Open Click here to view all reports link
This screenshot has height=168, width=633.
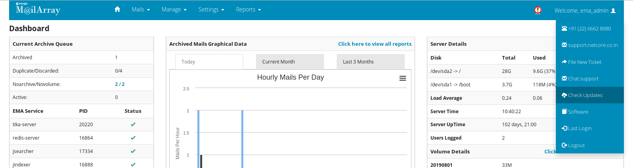(375, 44)
